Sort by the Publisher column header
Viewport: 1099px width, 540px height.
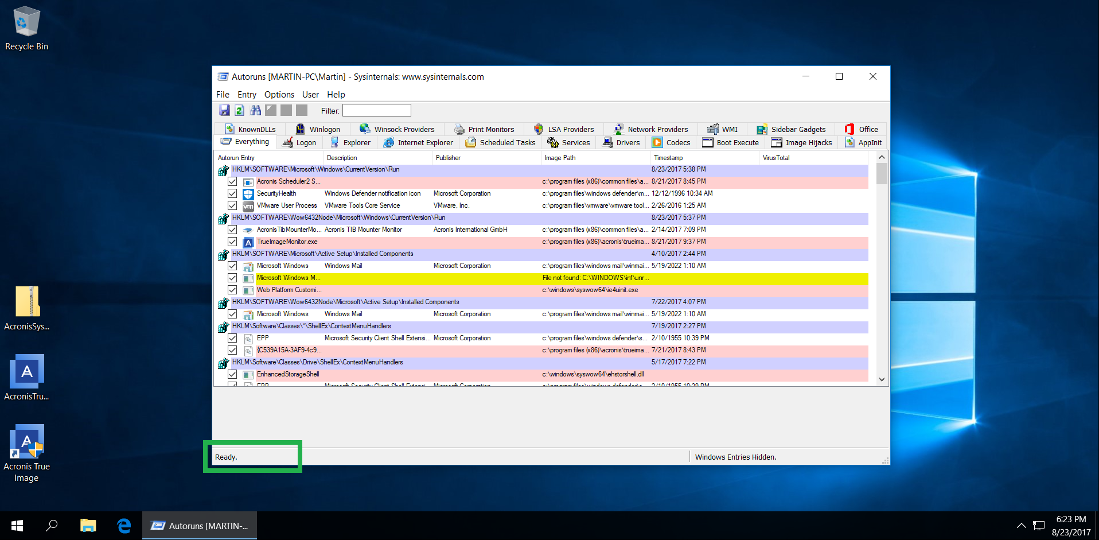[x=486, y=158]
